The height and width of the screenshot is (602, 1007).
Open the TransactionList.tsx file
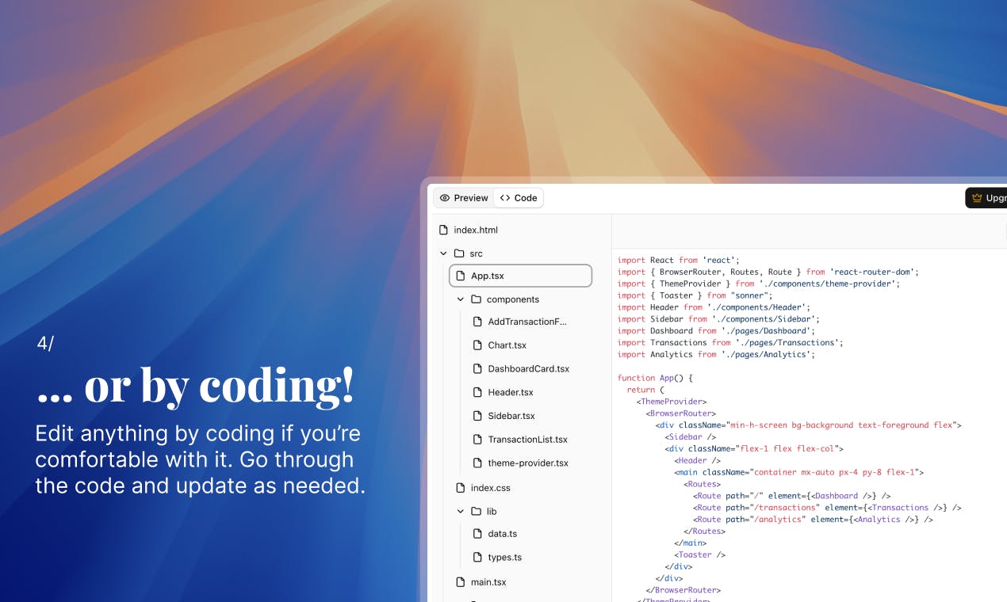[x=527, y=440]
